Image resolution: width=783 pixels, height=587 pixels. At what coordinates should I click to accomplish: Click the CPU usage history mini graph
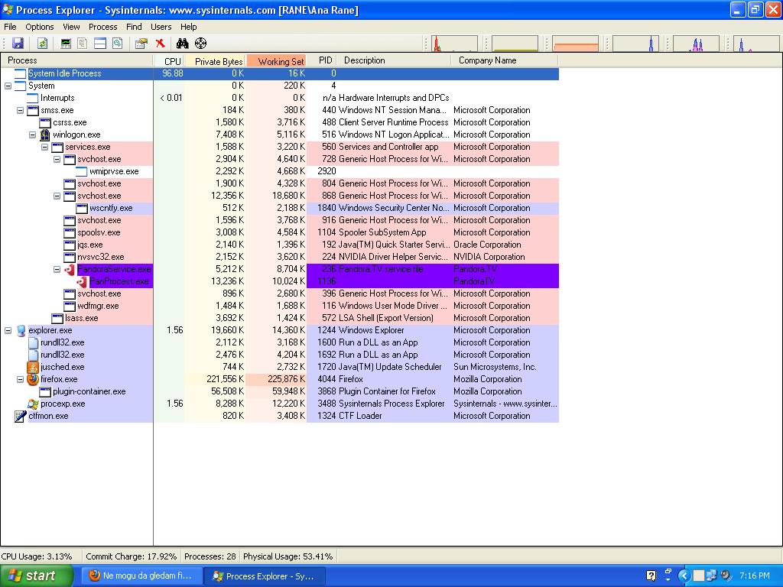click(456, 44)
